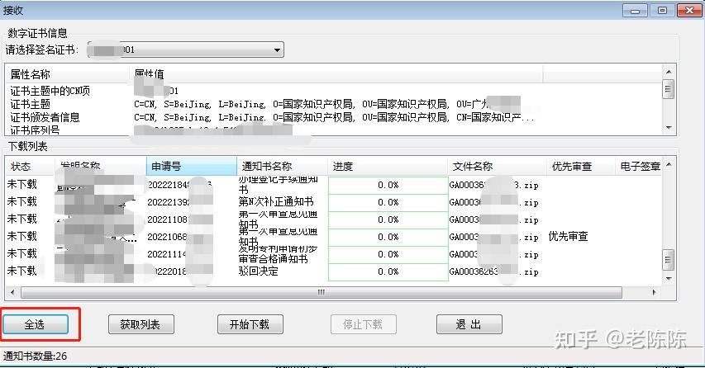Click the 通知书名称 column header
The image size is (705, 368).
pos(282,167)
